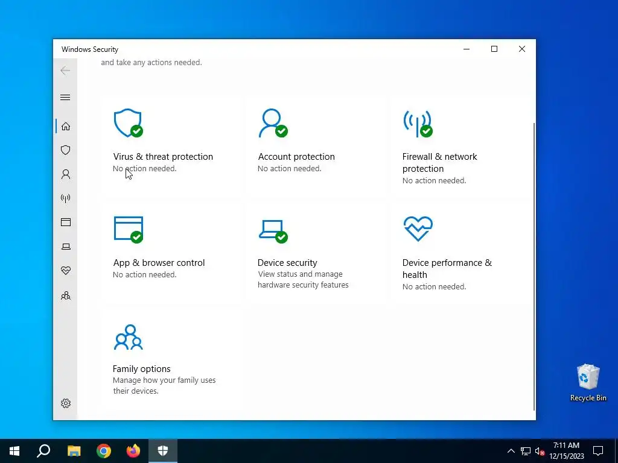
Task: Open volume muted speaker tray icon
Action: coord(540,451)
